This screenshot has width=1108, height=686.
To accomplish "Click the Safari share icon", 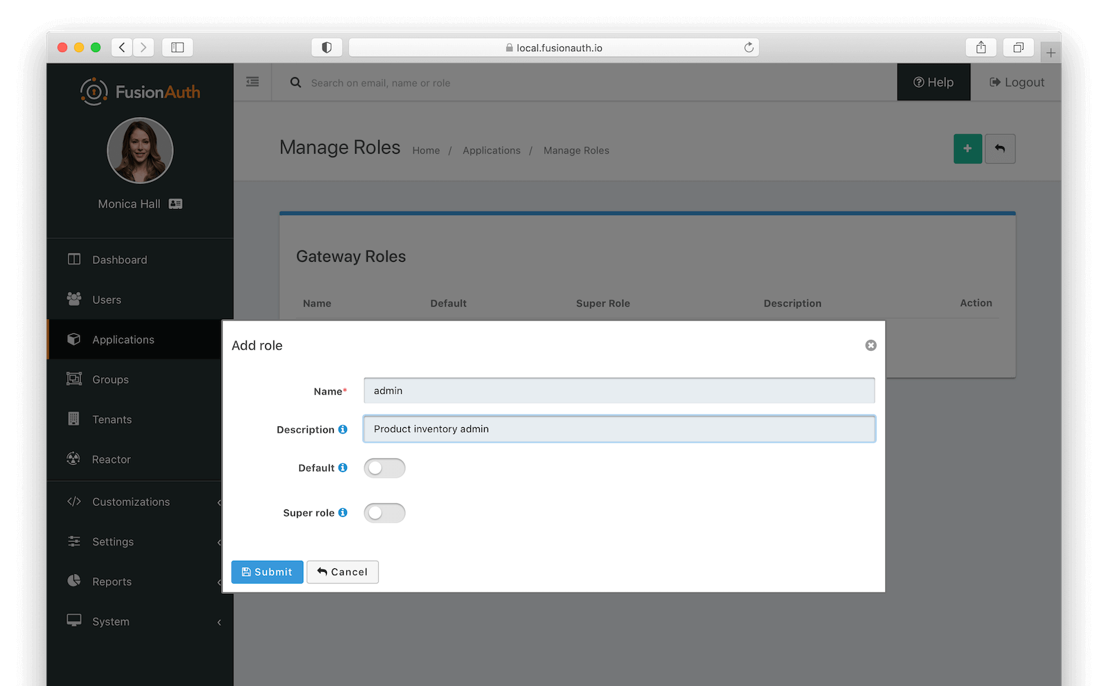I will click(x=981, y=47).
